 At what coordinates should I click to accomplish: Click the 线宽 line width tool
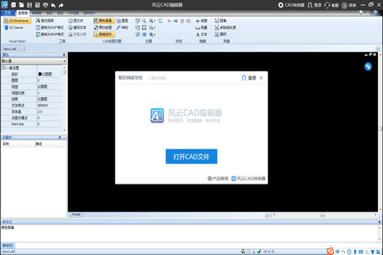tap(201, 21)
